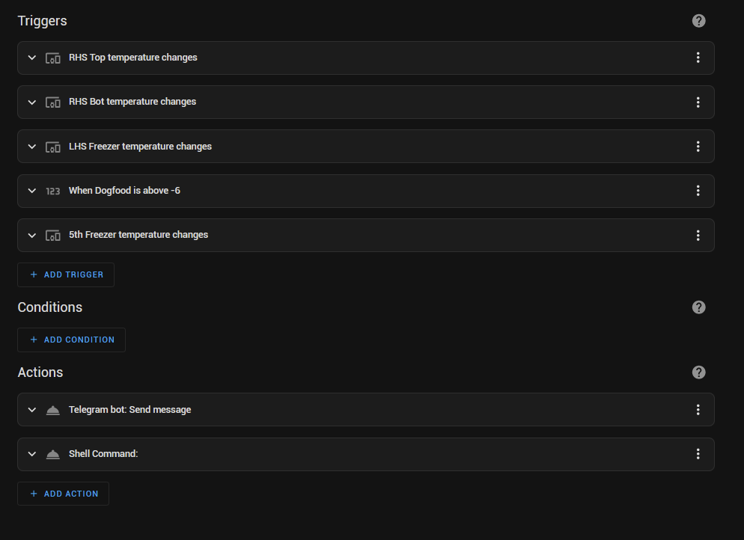The image size is (744, 540).
Task: Open three-dot menu for Dogfood trigger
Action: pos(698,191)
